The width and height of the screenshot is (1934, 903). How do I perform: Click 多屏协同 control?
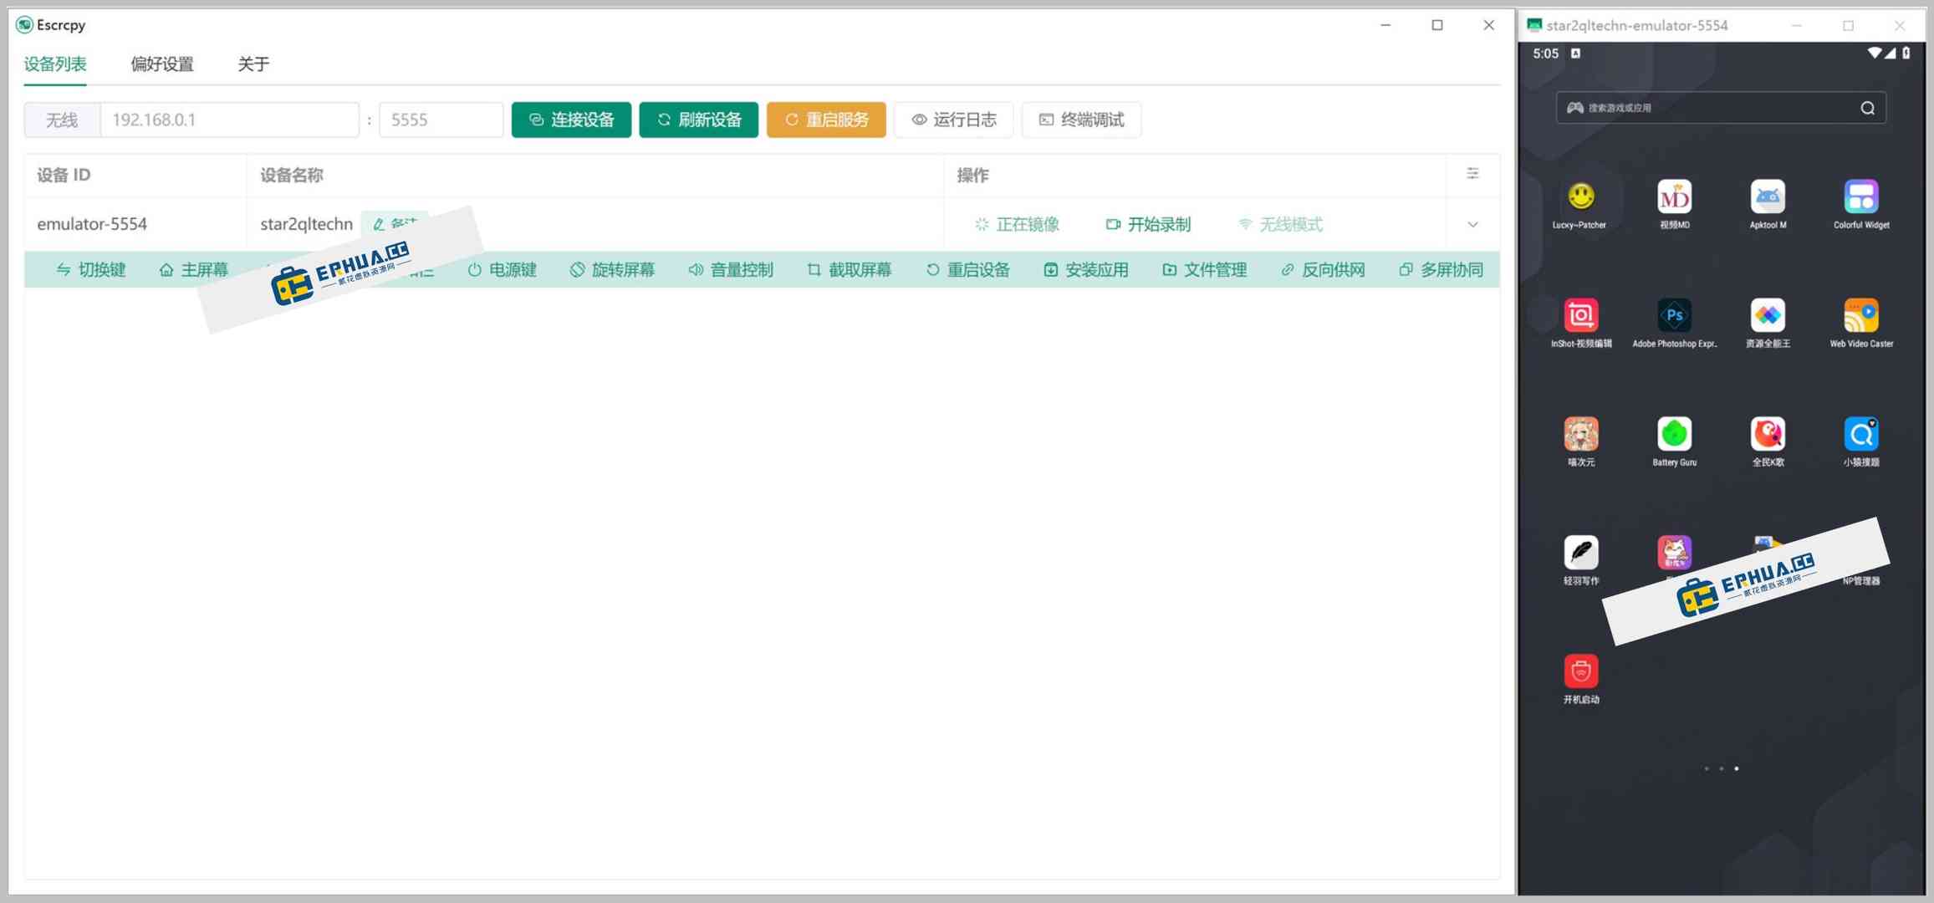[x=1442, y=269]
